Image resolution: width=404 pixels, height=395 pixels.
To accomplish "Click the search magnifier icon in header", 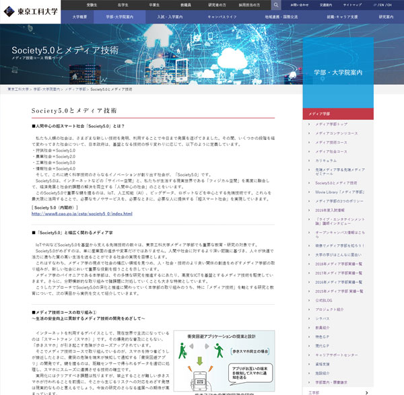I will click(276, 5).
